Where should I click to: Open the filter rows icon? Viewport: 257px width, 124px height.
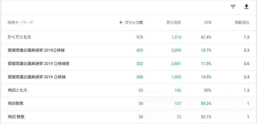tap(233, 7)
